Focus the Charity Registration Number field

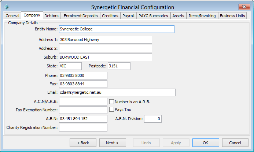pyautogui.click(x=83, y=127)
